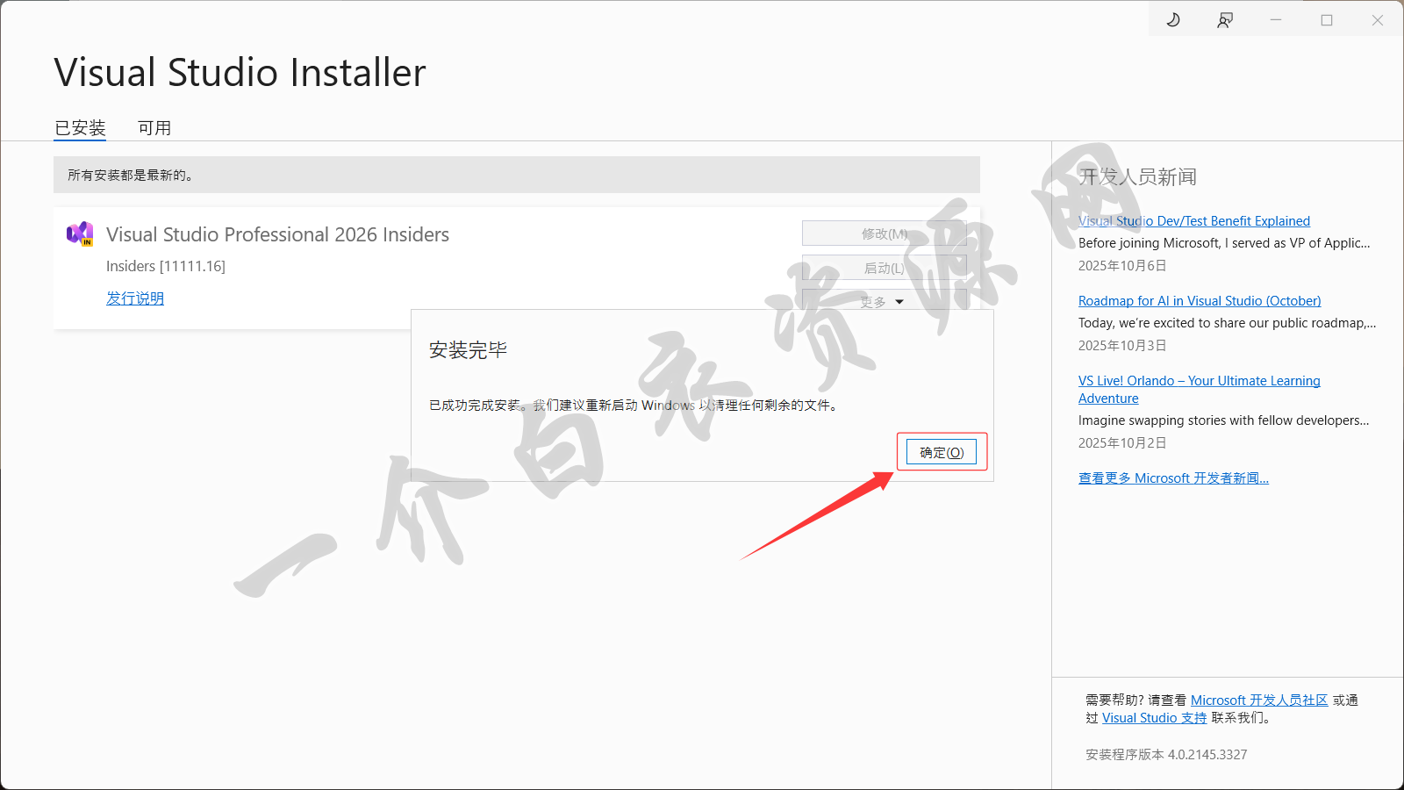Open Visual Studio Dev/Test Benefit Explained article
The width and height of the screenshot is (1404, 790).
point(1193,221)
